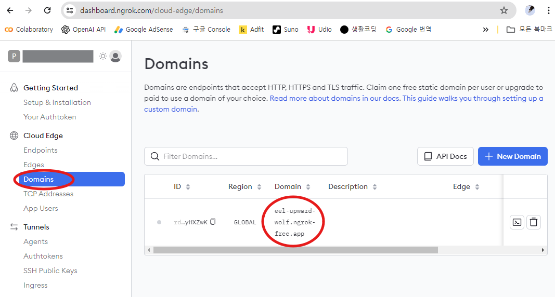Open the Google 번역 bookmark
This screenshot has width=555, height=297.
tap(408, 29)
